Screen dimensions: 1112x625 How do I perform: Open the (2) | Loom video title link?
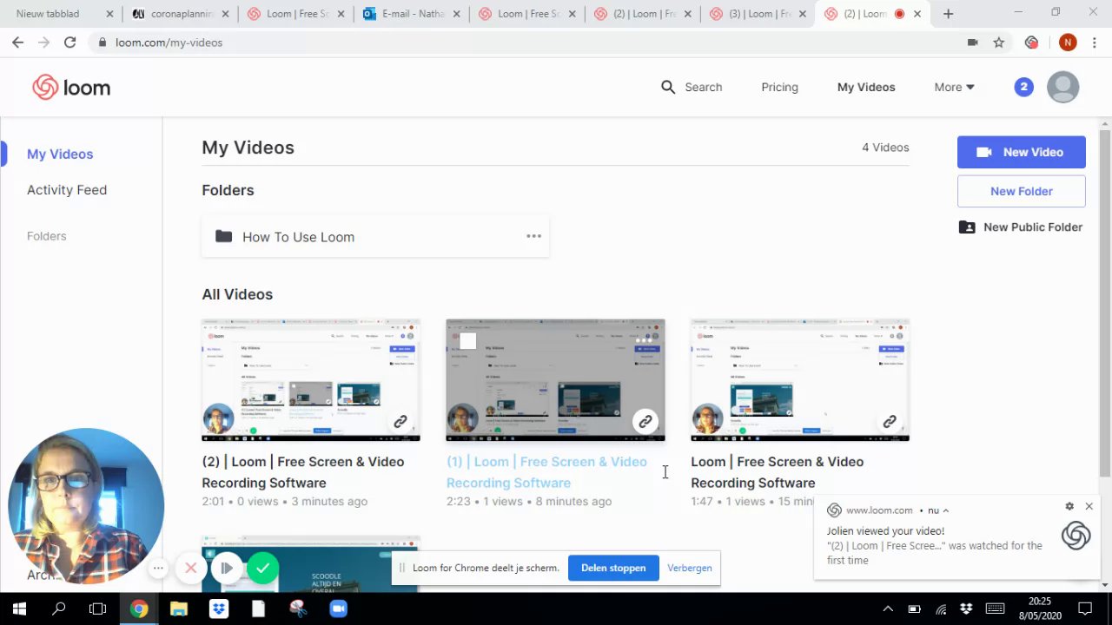[303, 472]
